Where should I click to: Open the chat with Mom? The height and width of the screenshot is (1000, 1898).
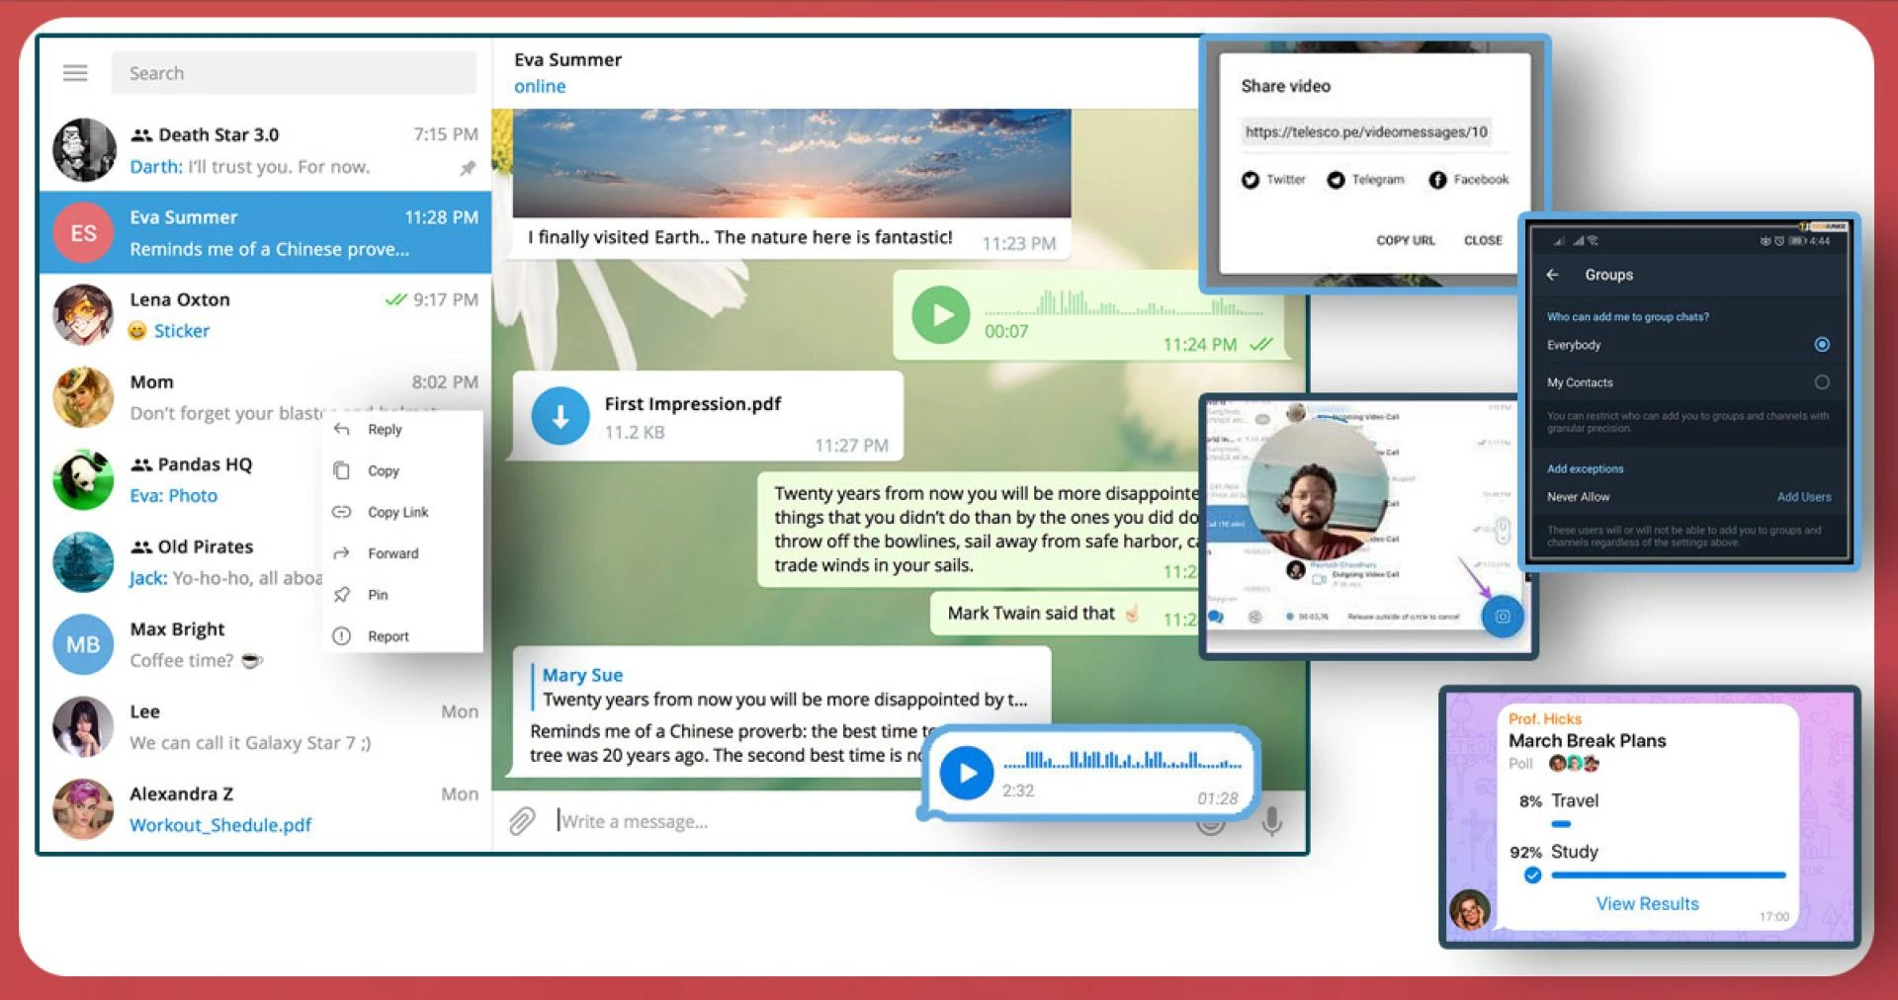point(265,397)
